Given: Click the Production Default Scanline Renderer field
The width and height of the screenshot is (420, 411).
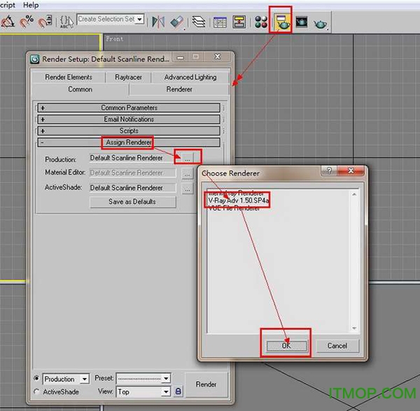Looking at the screenshot, I should [132, 158].
